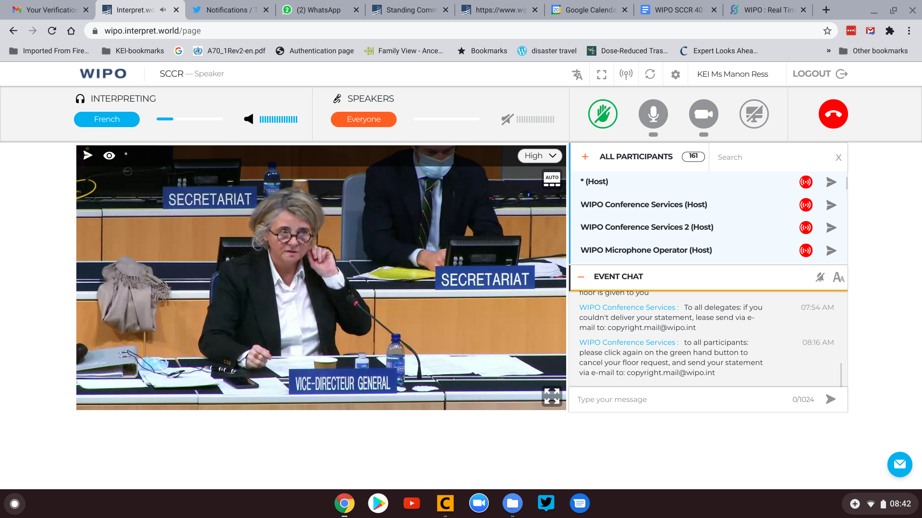Viewport: 922px width, 518px height.
Task: Open the High video quality dropdown
Action: 540,156
